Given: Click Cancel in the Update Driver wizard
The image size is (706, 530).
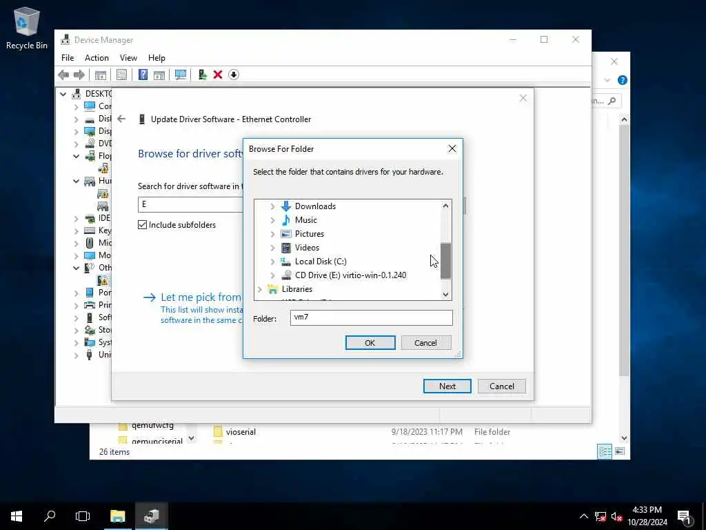Looking at the screenshot, I should tap(502, 386).
